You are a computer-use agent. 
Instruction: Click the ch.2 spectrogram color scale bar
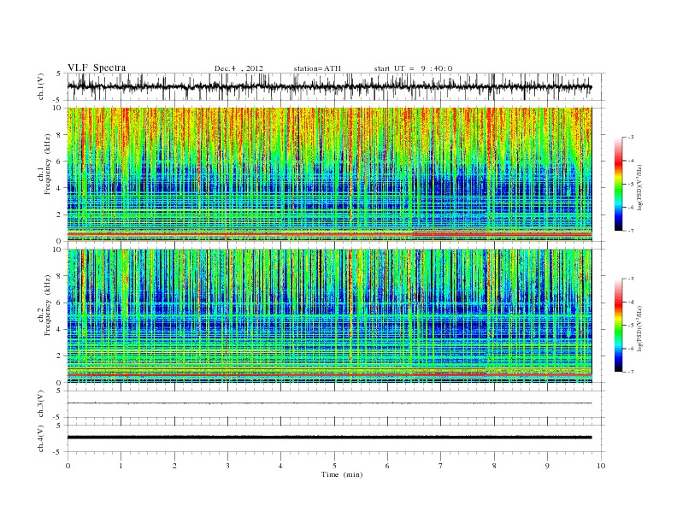(618, 326)
